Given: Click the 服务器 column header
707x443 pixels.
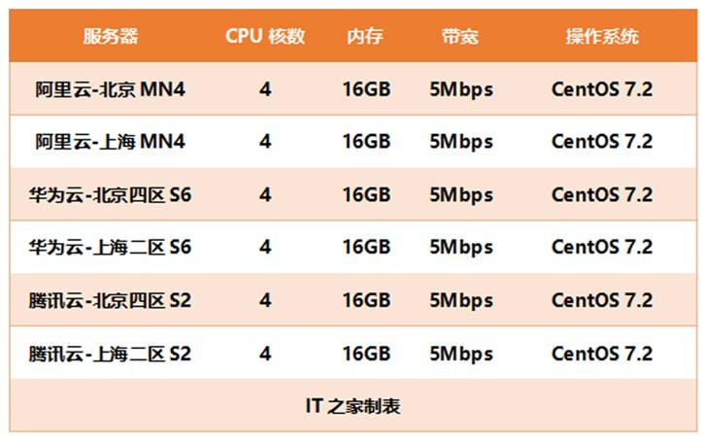Looking at the screenshot, I should [110, 37].
